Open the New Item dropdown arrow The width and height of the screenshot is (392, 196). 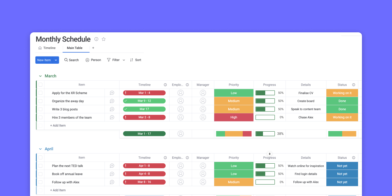[56, 60]
